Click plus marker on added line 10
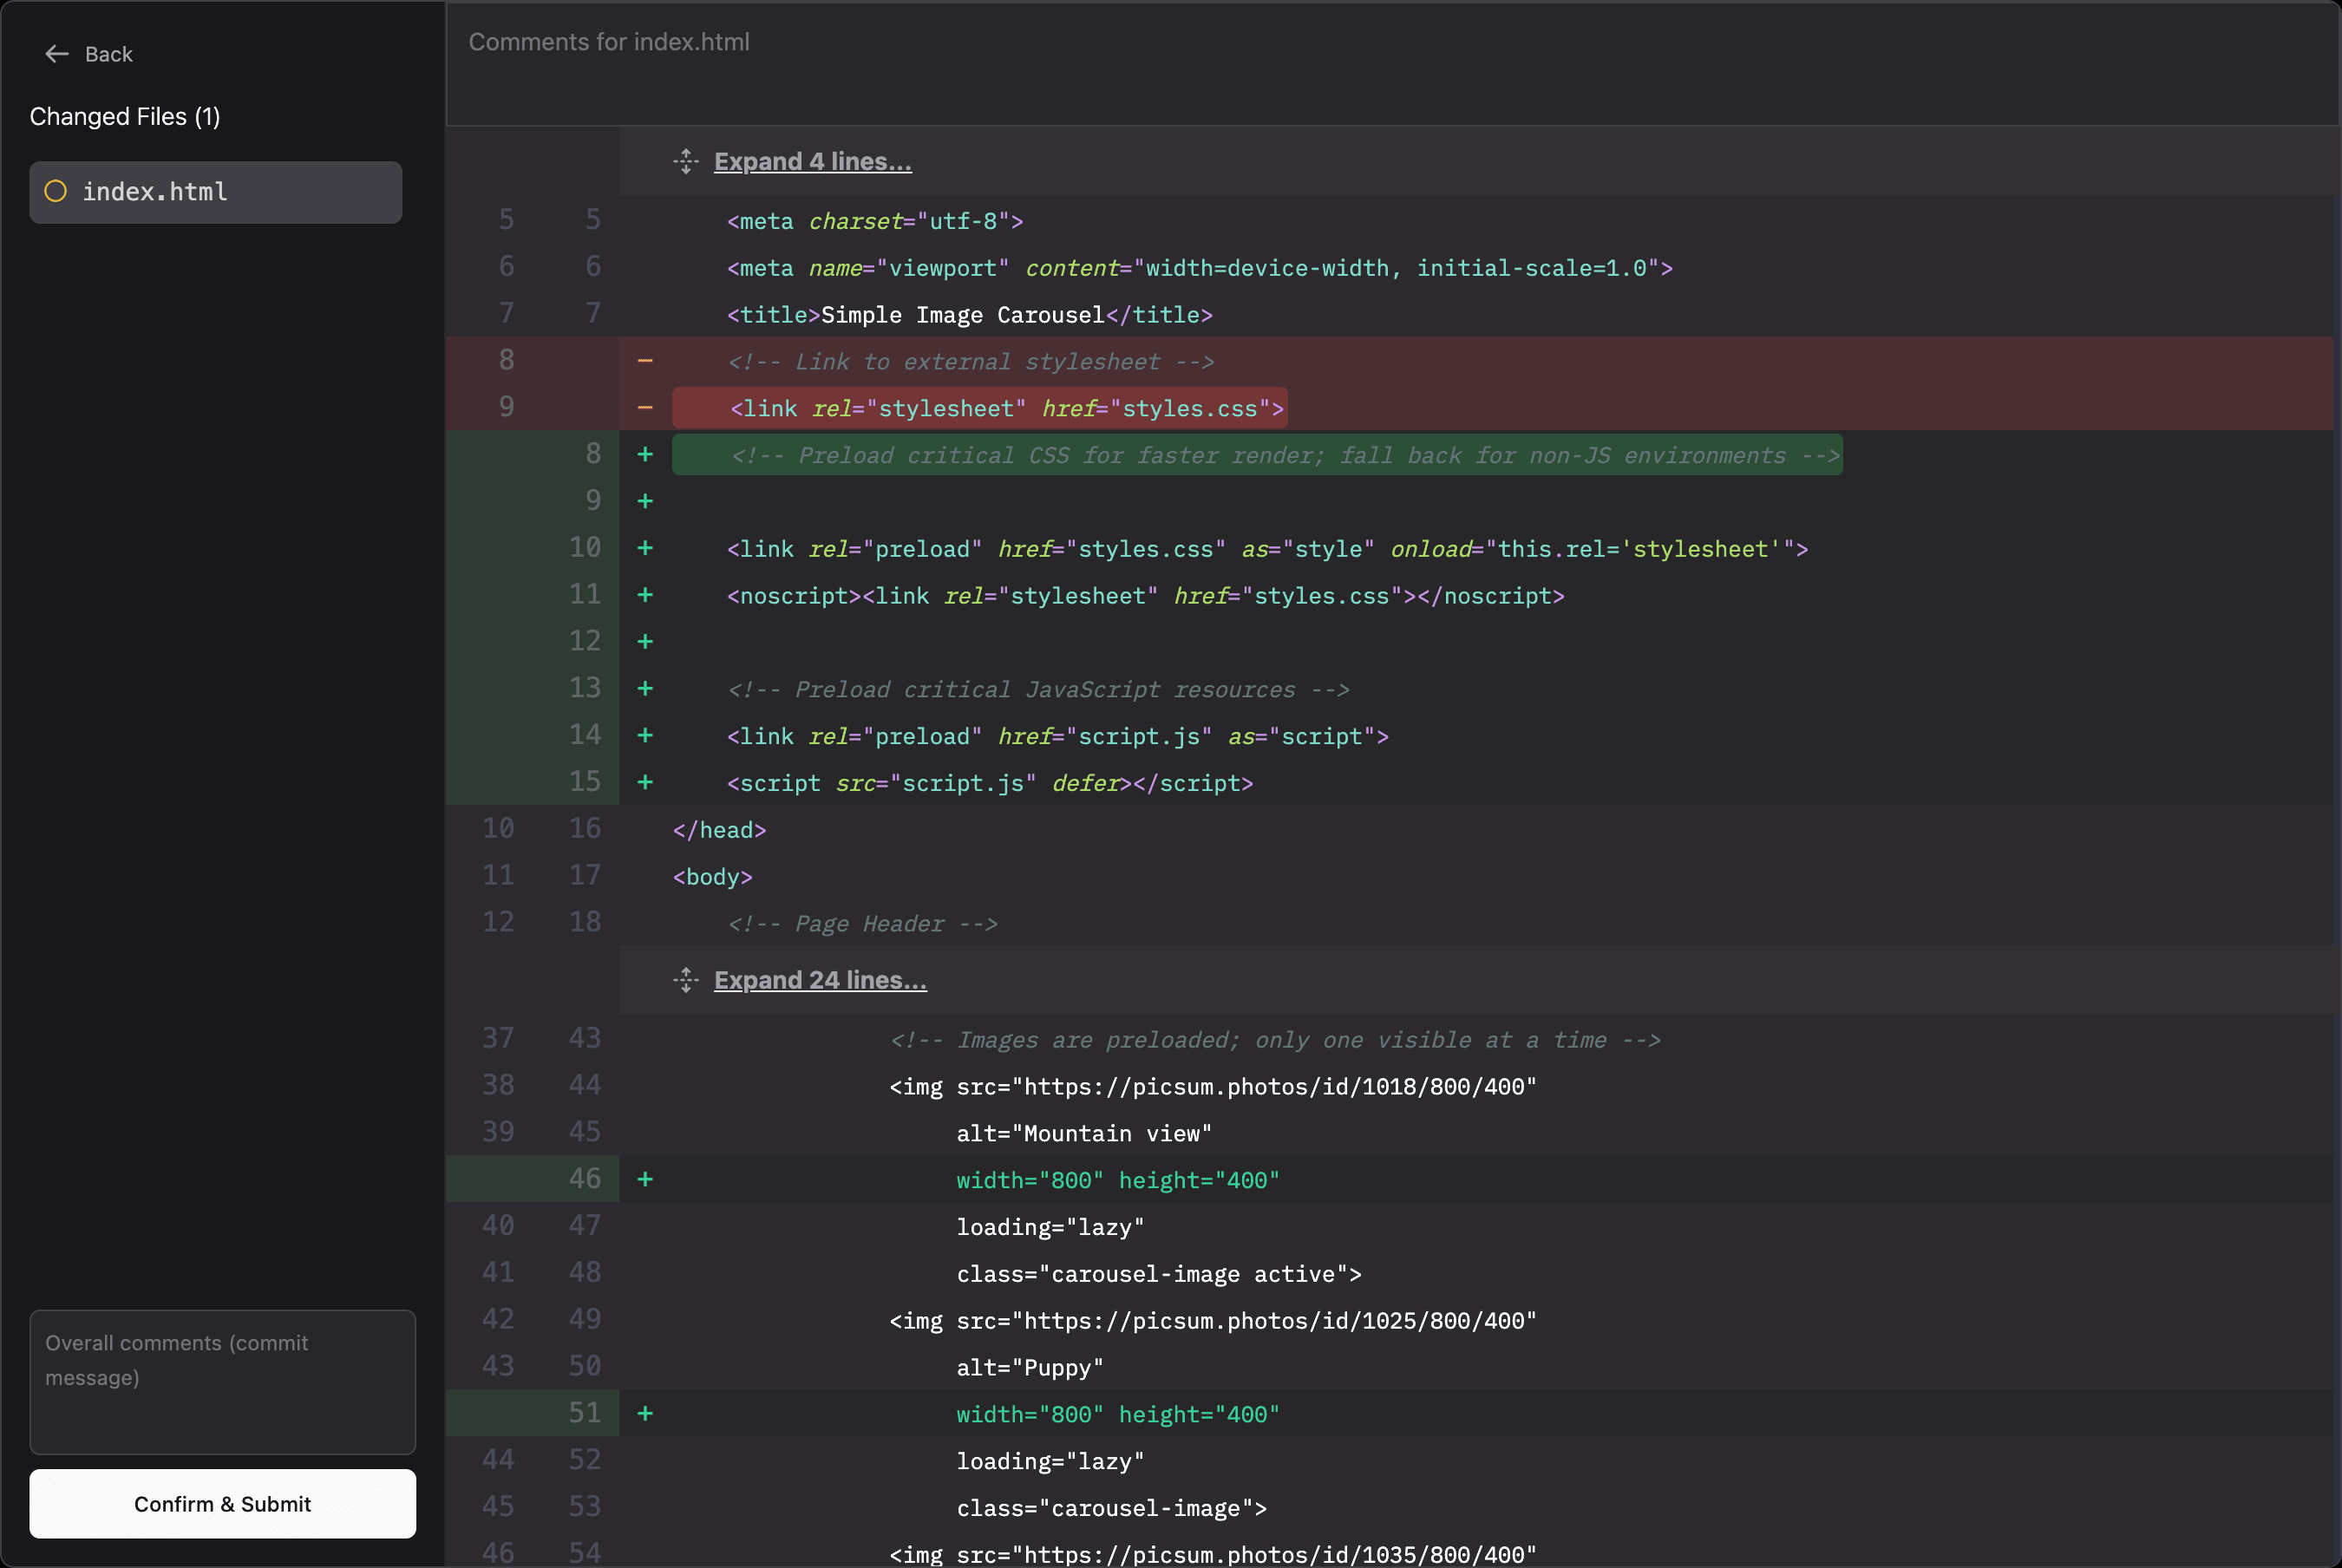This screenshot has height=1568, width=2342. (645, 548)
